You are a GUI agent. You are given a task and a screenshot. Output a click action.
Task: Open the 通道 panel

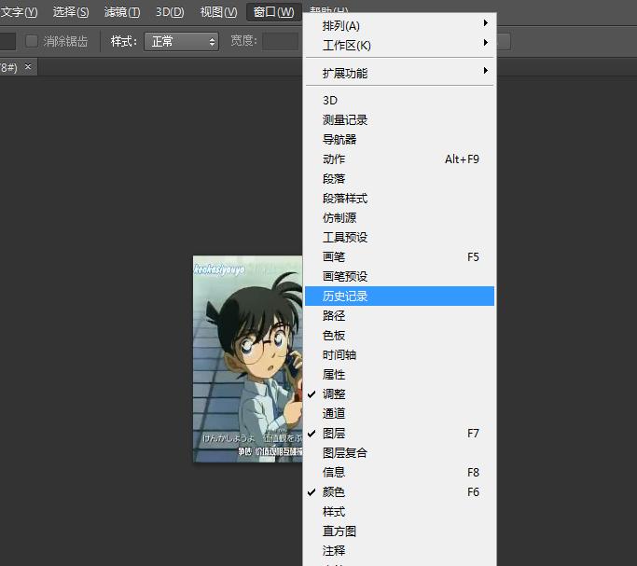pyautogui.click(x=400, y=413)
